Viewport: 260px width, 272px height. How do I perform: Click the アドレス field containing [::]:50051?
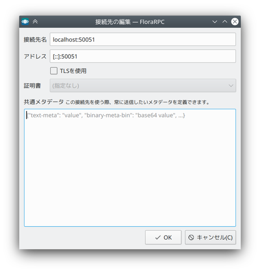(x=143, y=56)
